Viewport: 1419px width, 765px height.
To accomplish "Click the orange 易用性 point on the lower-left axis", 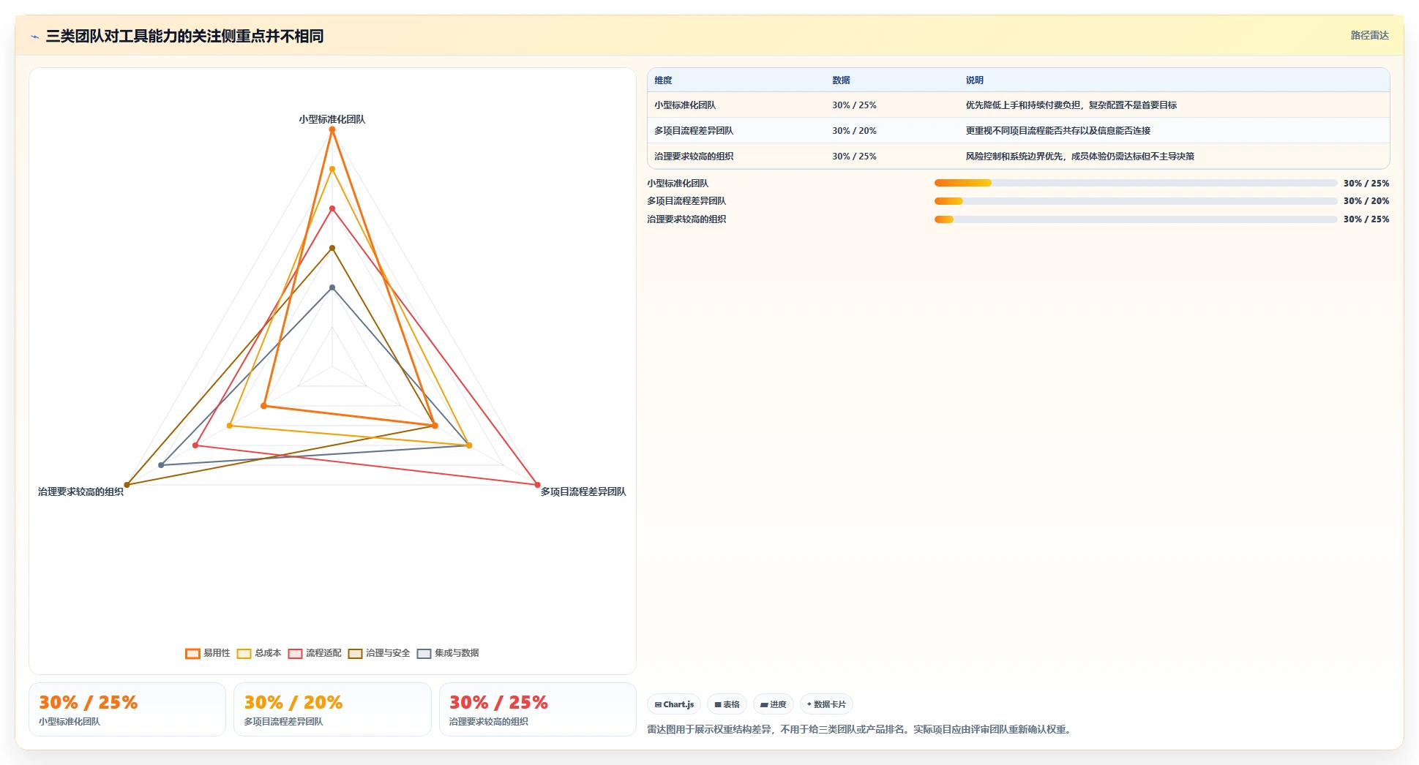I will (264, 406).
